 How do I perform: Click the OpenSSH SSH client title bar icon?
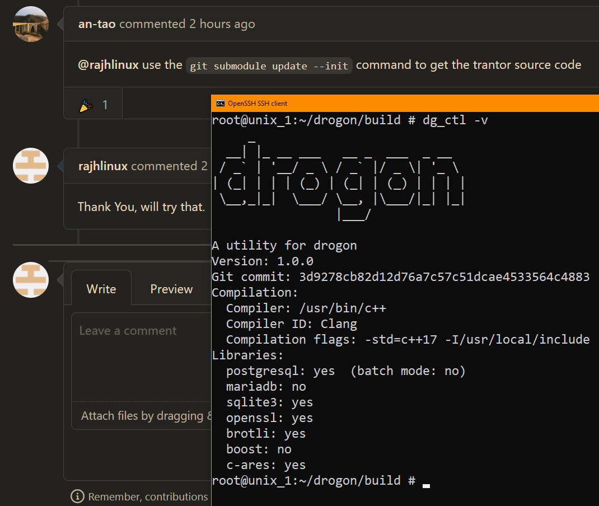coord(221,103)
